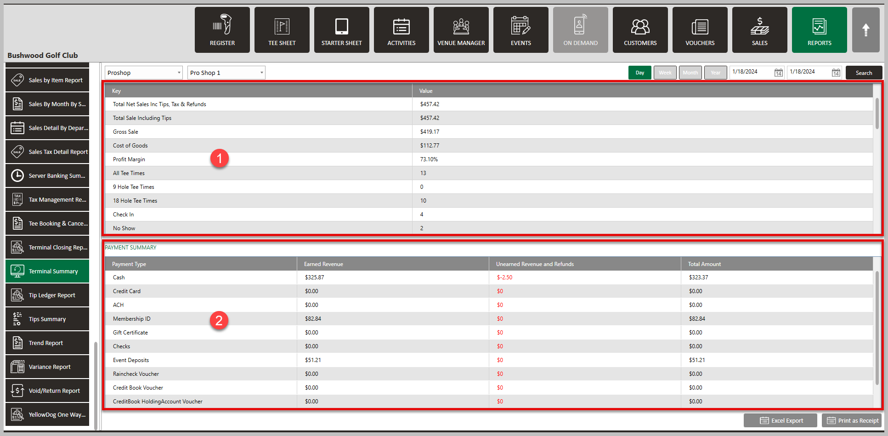Click the Gift Certificate payment row
Screen dimensions: 888x436
click(x=489, y=333)
